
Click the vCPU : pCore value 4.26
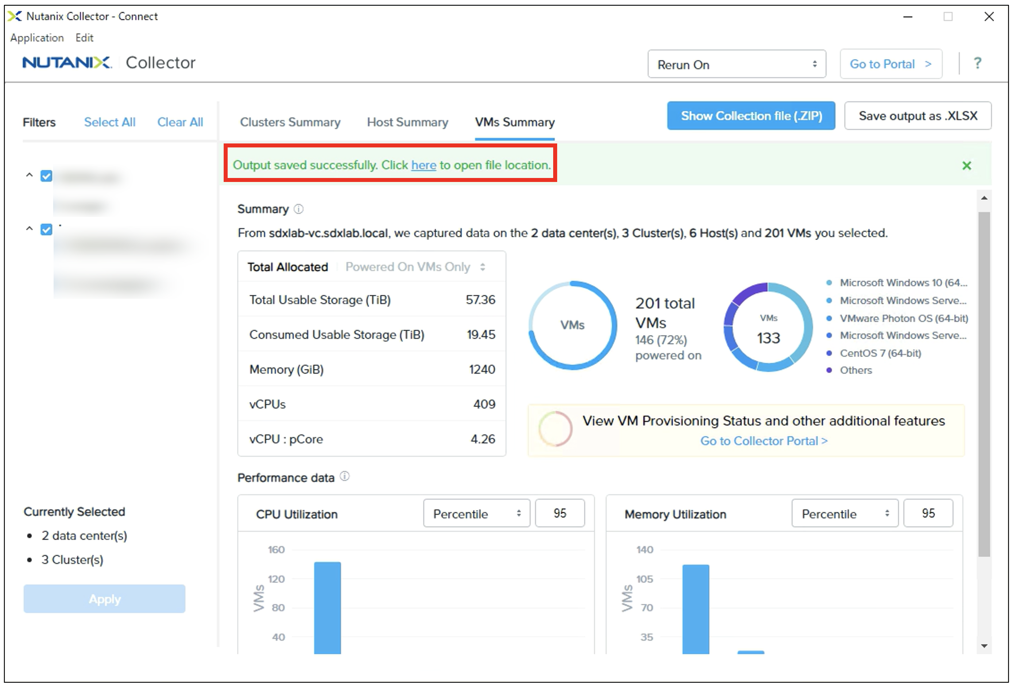pos(483,439)
